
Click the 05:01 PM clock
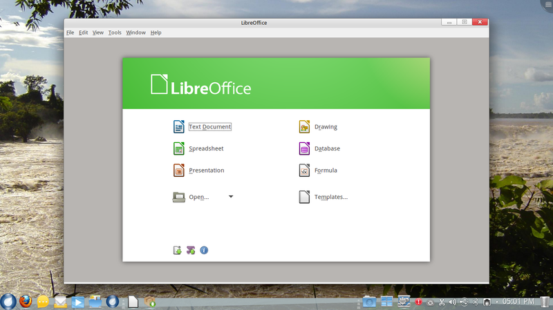[x=518, y=302]
